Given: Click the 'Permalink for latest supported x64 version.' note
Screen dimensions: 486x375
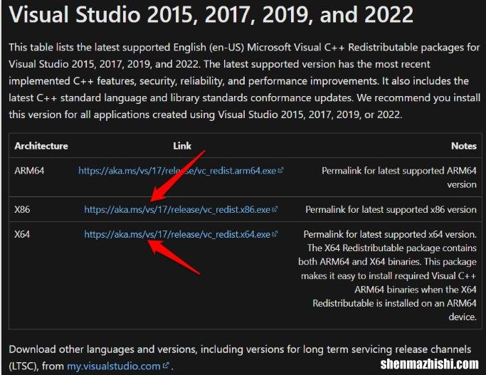Looking at the screenshot, I should pyautogui.click(x=390, y=235).
